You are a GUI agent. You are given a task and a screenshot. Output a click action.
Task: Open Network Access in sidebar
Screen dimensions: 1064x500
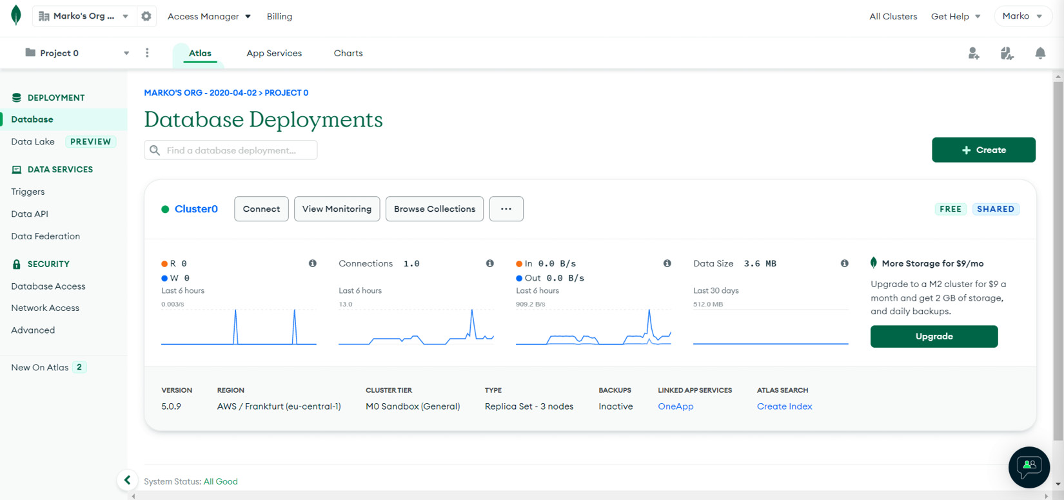[x=45, y=308]
